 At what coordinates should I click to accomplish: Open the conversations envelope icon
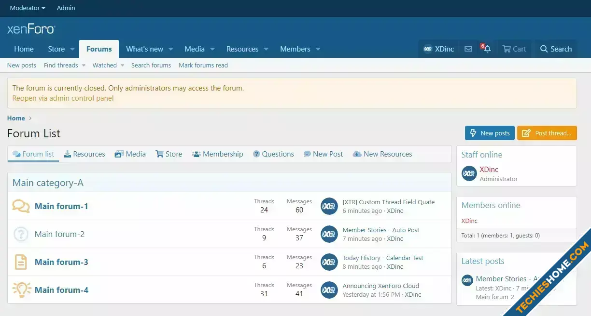(468, 49)
